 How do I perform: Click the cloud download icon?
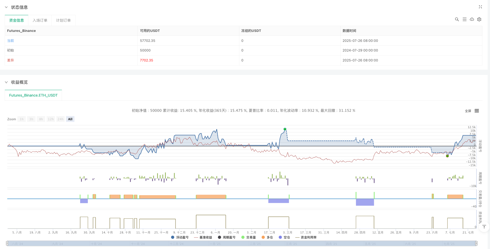click(x=472, y=19)
